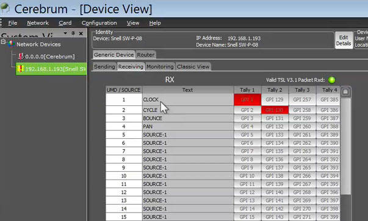Screen dimensions: 368x221
Task: Click the red GPI 1 tally cell
Action: (x=247, y=100)
